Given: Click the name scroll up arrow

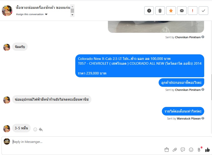Looking at the screenshot, I should tap(72, 7).
